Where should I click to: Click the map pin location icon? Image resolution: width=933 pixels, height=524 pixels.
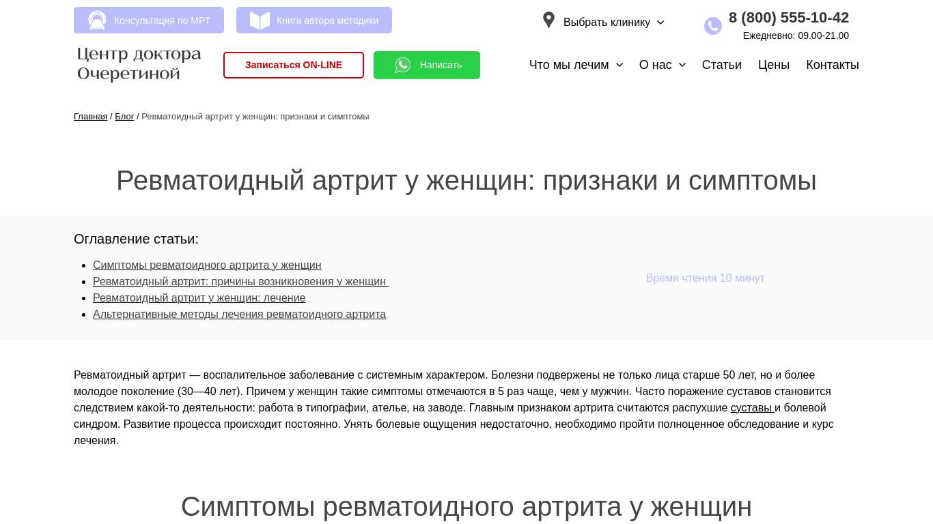click(x=548, y=20)
